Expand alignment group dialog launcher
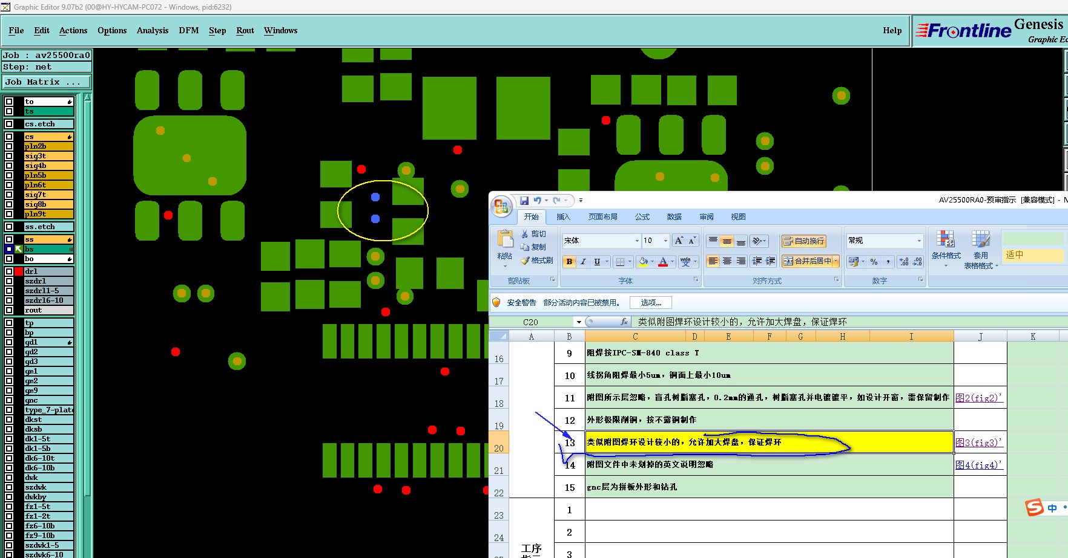Screen dimensions: 1068x558 coord(837,280)
